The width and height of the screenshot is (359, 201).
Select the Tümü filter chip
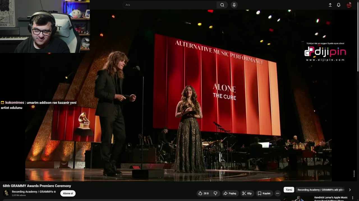tap(289, 190)
